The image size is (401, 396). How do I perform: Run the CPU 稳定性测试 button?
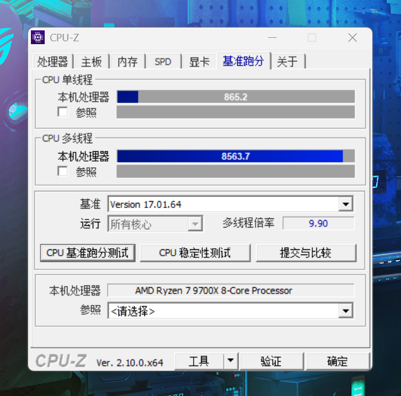tap(195, 253)
